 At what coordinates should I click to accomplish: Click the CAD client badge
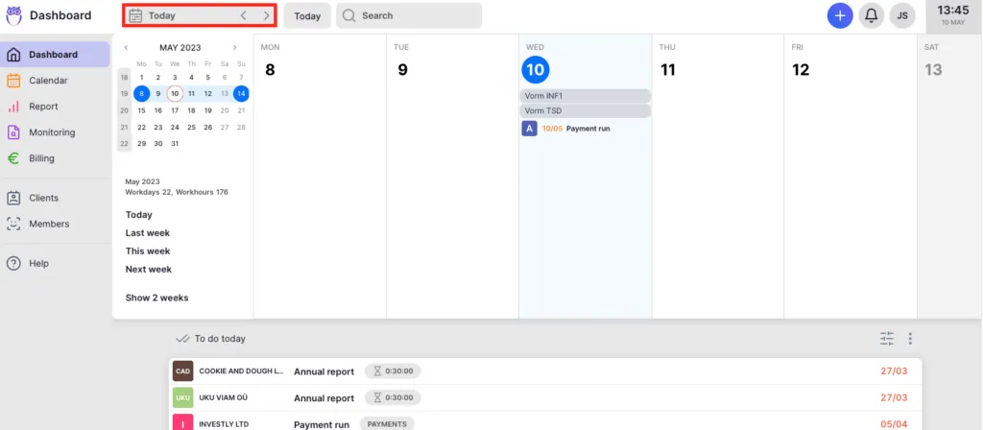click(x=183, y=371)
